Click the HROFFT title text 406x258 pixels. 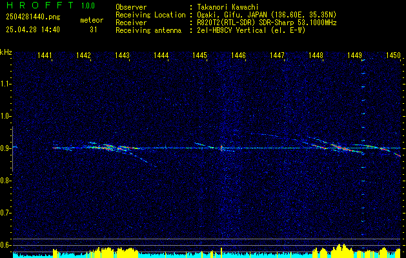41,5
